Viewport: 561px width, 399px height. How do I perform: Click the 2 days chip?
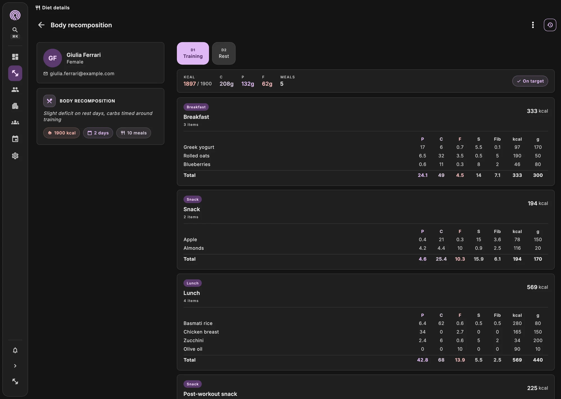click(98, 133)
